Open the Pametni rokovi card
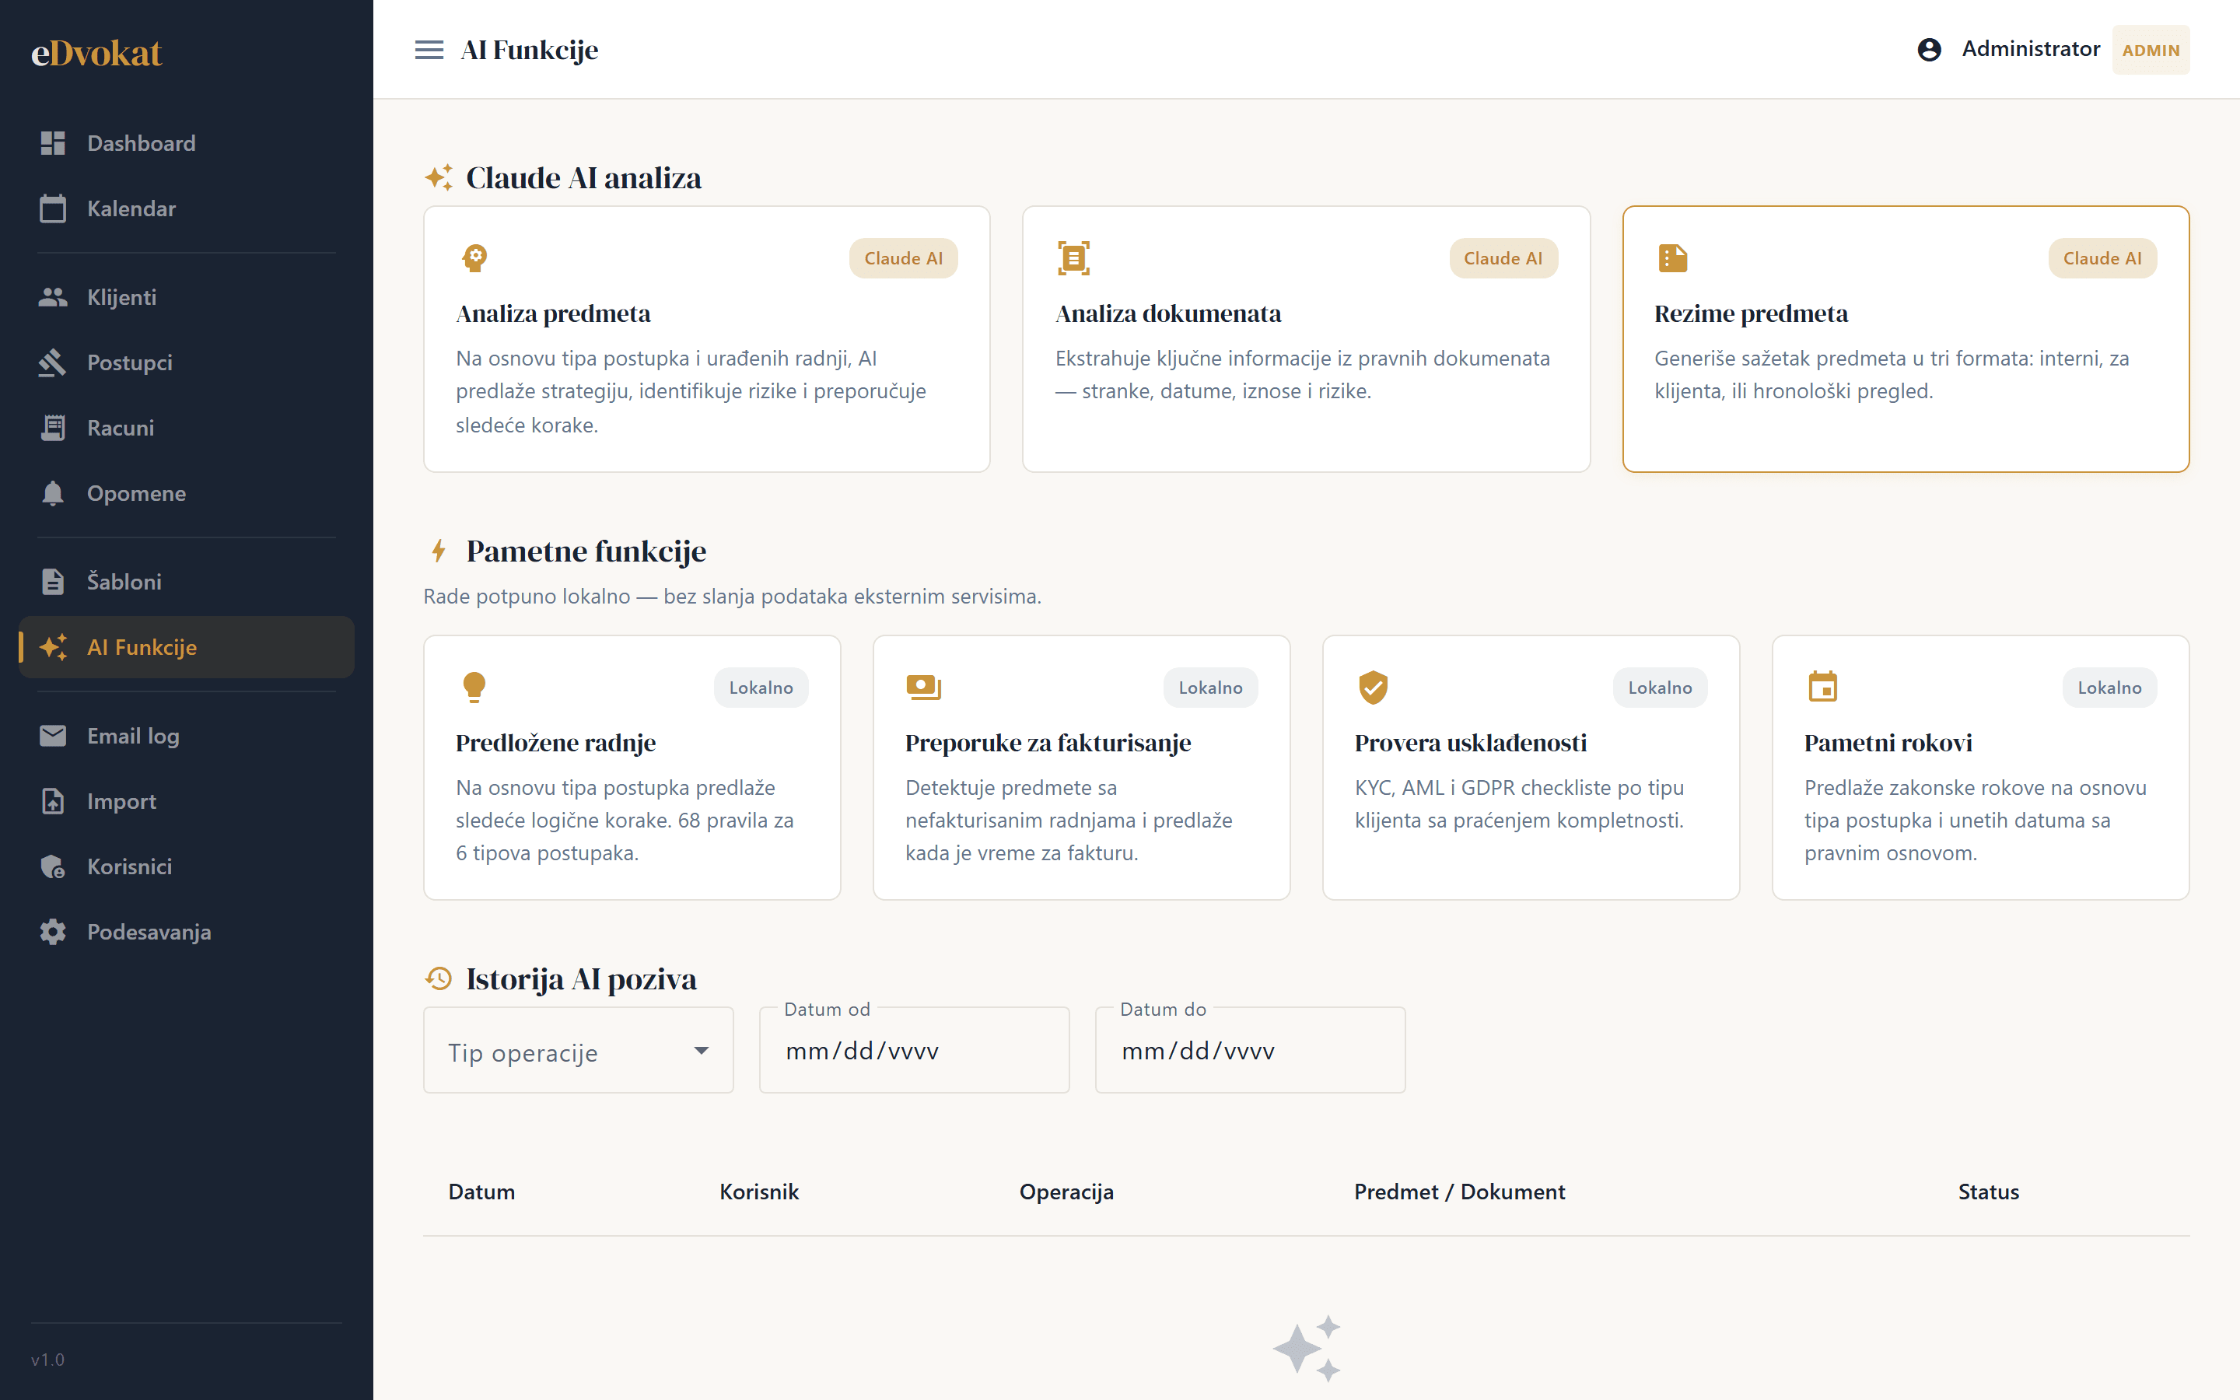The height and width of the screenshot is (1400, 2240). (1981, 768)
